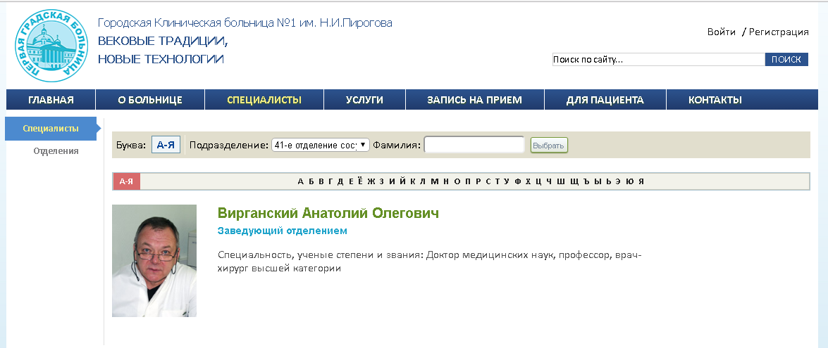Open the doctor's photo thumbnail
The width and height of the screenshot is (828, 348).
pyautogui.click(x=154, y=261)
